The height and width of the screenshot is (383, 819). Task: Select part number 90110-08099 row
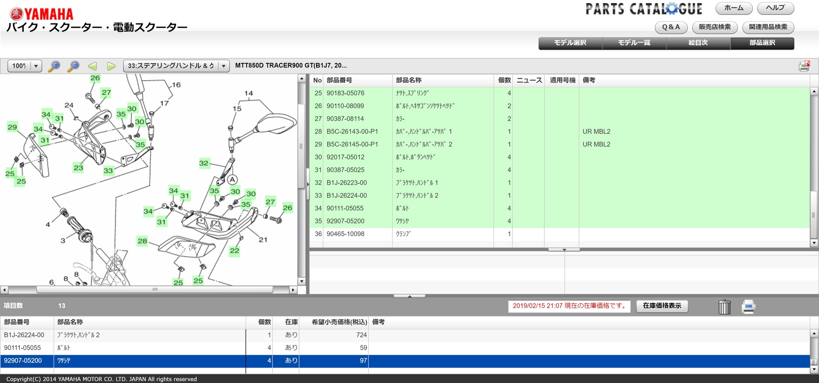click(560, 106)
